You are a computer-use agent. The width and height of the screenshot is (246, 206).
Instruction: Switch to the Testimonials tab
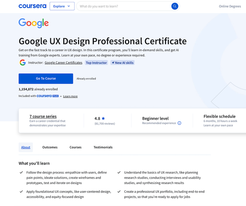coord(103,147)
